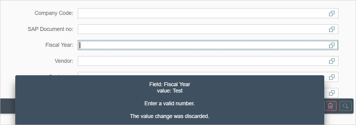This screenshot has width=356, height=125.
Task: Focus the Company Code input field
Action: [x=202, y=13]
